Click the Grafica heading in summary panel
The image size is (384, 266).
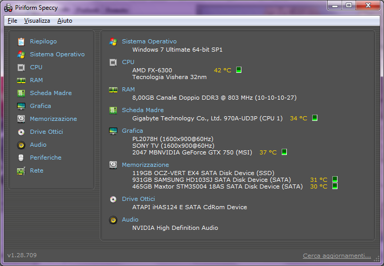132,131
